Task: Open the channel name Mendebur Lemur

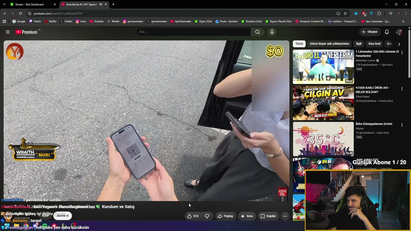Action: tap(366, 60)
